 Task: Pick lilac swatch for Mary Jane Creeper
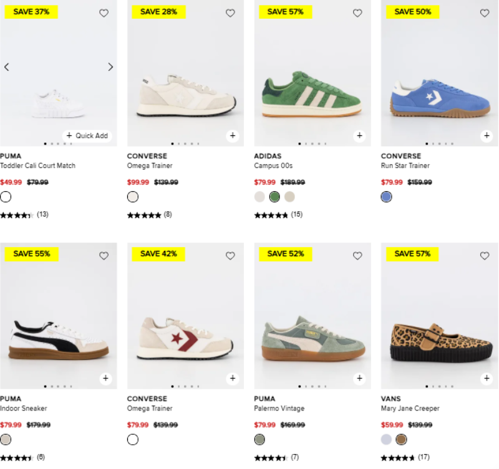[x=387, y=440]
